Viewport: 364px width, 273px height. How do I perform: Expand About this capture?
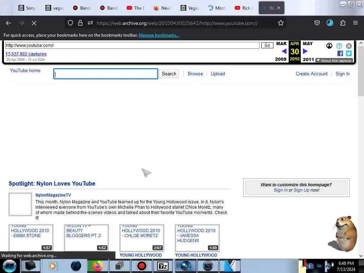click(x=334, y=60)
